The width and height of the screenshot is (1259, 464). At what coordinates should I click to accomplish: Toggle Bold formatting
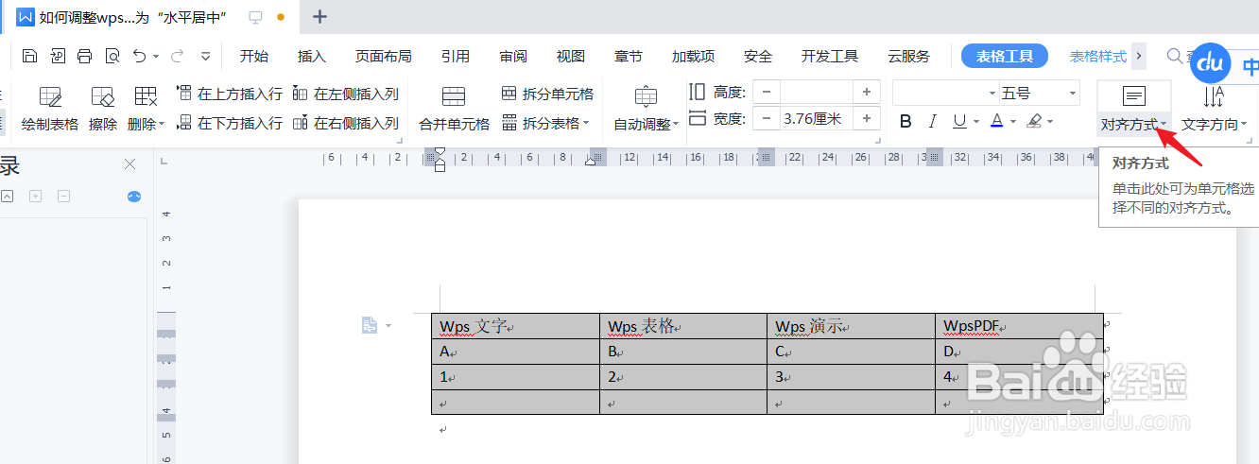pos(905,121)
